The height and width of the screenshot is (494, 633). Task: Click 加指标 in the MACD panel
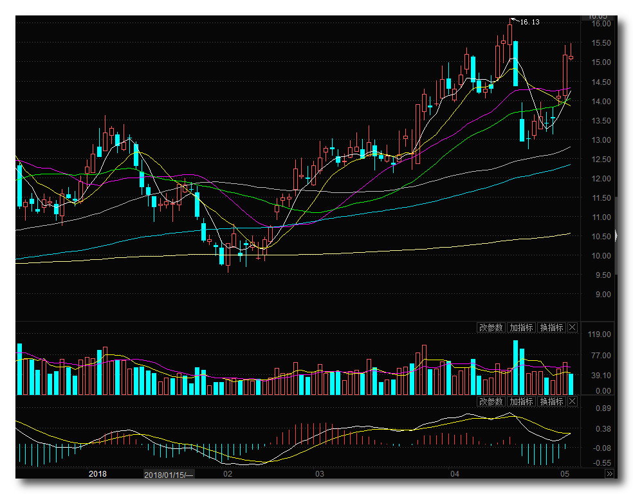521,401
